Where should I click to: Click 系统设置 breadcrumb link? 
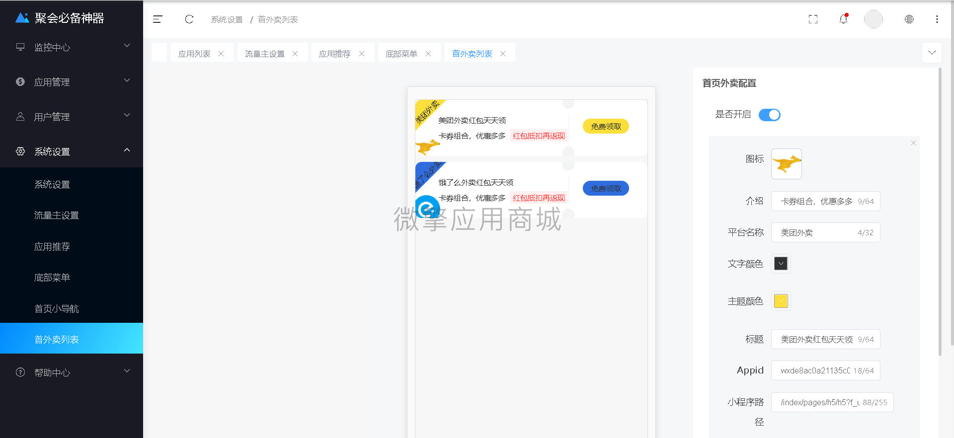pyautogui.click(x=227, y=19)
